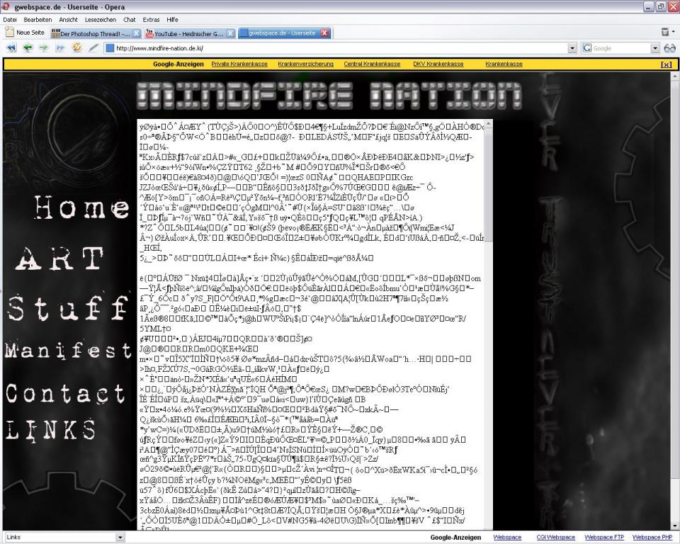The image size is (680, 544).
Task: Open the Central Krankenkasse ad link
Action: click(372, 64)
